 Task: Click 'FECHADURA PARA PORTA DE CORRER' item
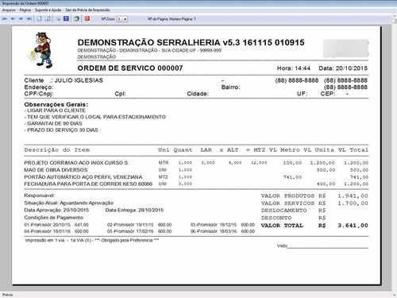88,184
